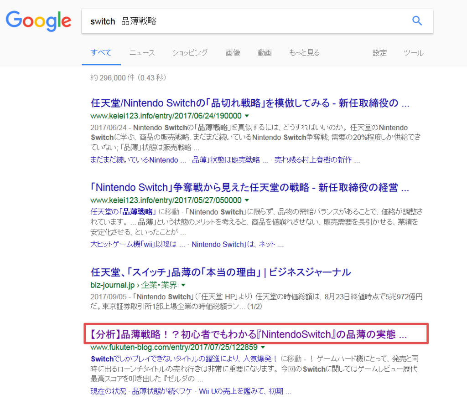Click the Google logo
Viewport: 467px width, 405px height.
38,21
